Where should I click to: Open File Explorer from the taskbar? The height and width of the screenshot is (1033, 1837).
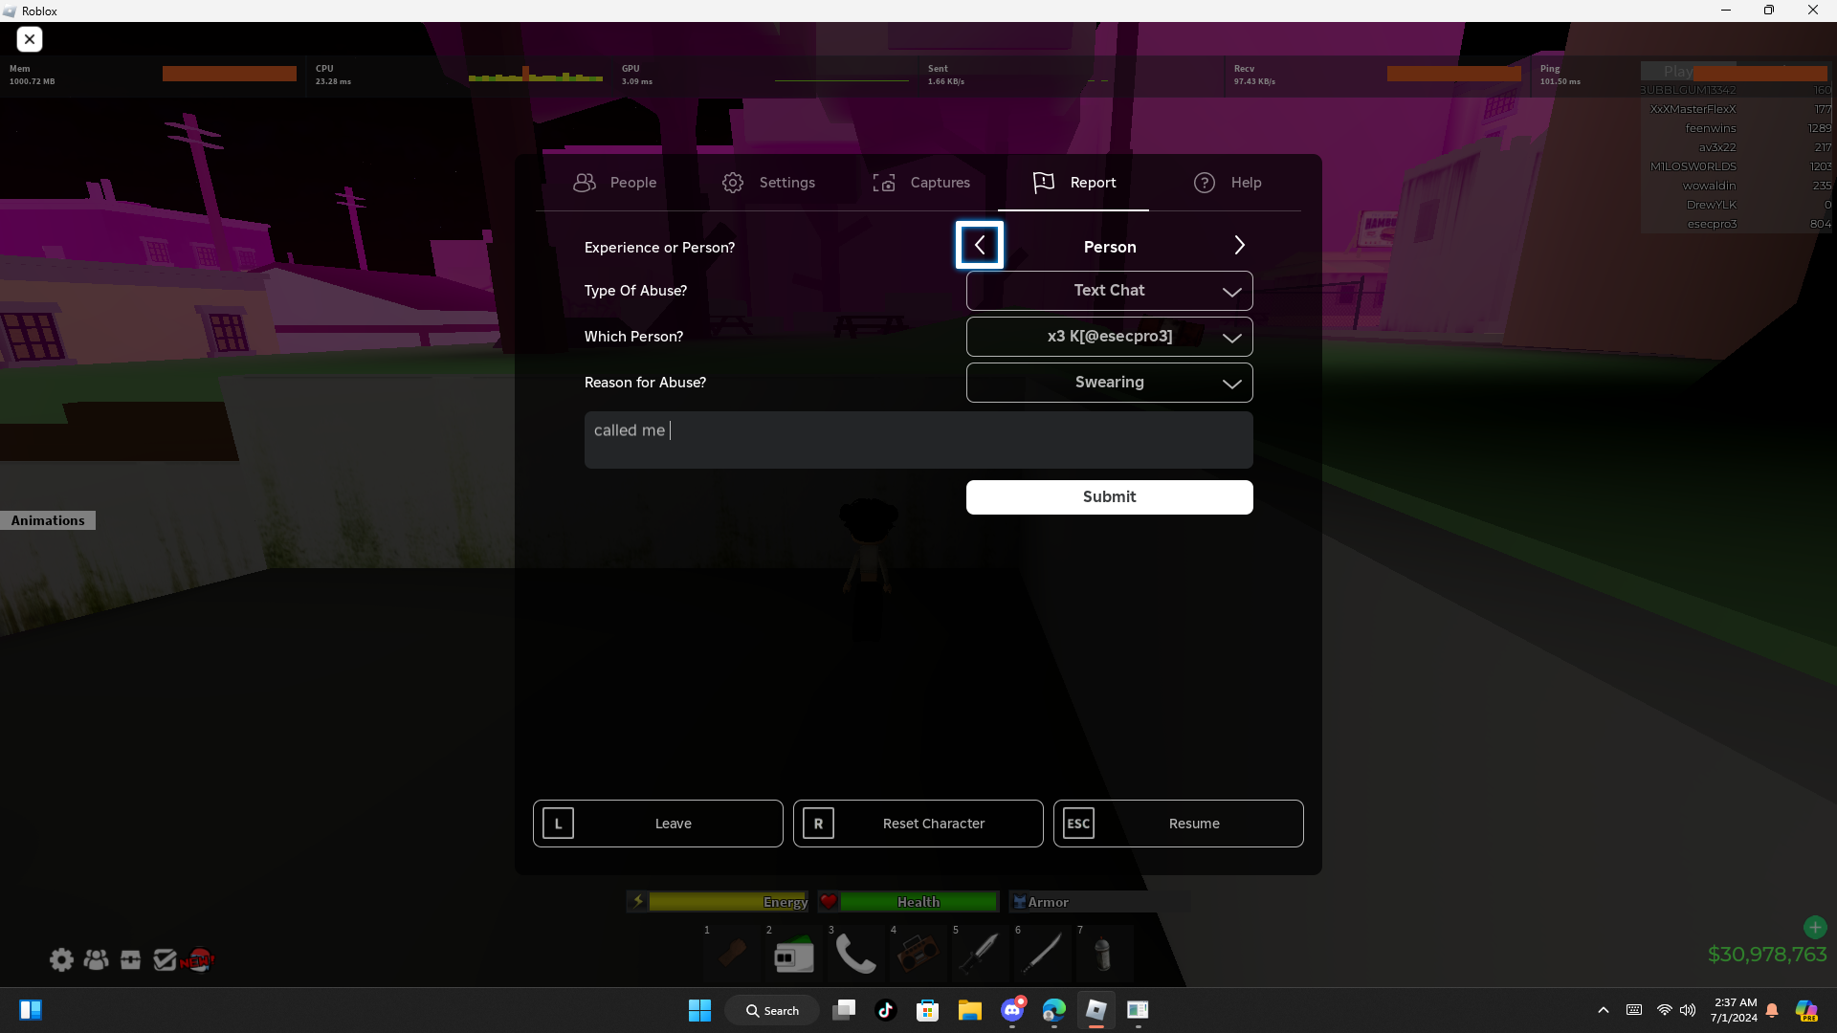coord(970,1010)
